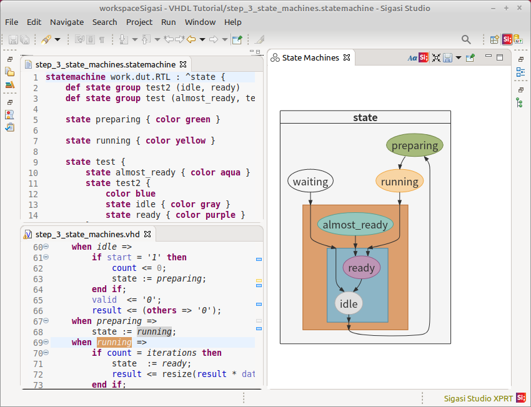The height and width of the screenshot is (407, 531).
Task: Pin the State Machines view
Action: click(470, 58)
